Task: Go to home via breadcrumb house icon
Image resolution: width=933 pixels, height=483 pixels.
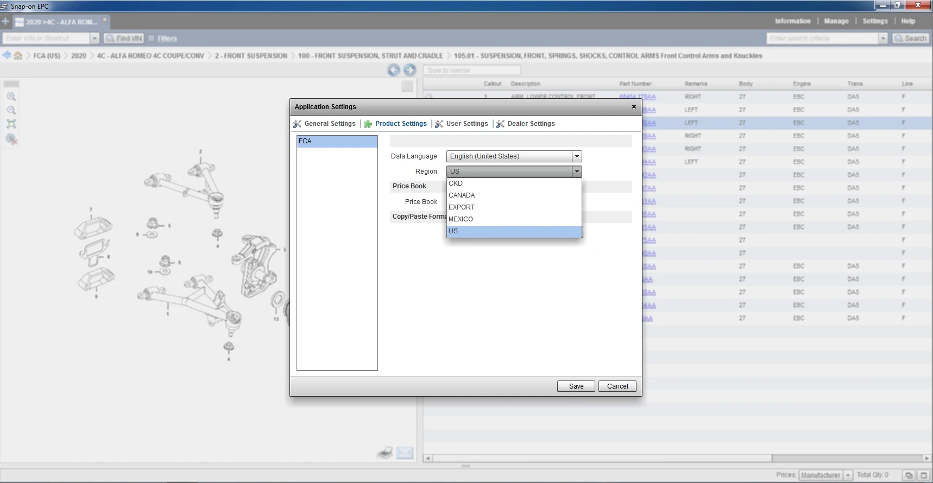Action: (18, 55)
